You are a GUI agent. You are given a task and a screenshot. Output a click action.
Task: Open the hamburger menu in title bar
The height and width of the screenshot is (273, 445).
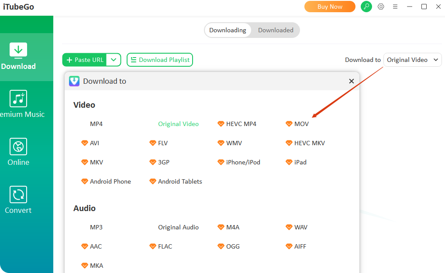(395, 7)
